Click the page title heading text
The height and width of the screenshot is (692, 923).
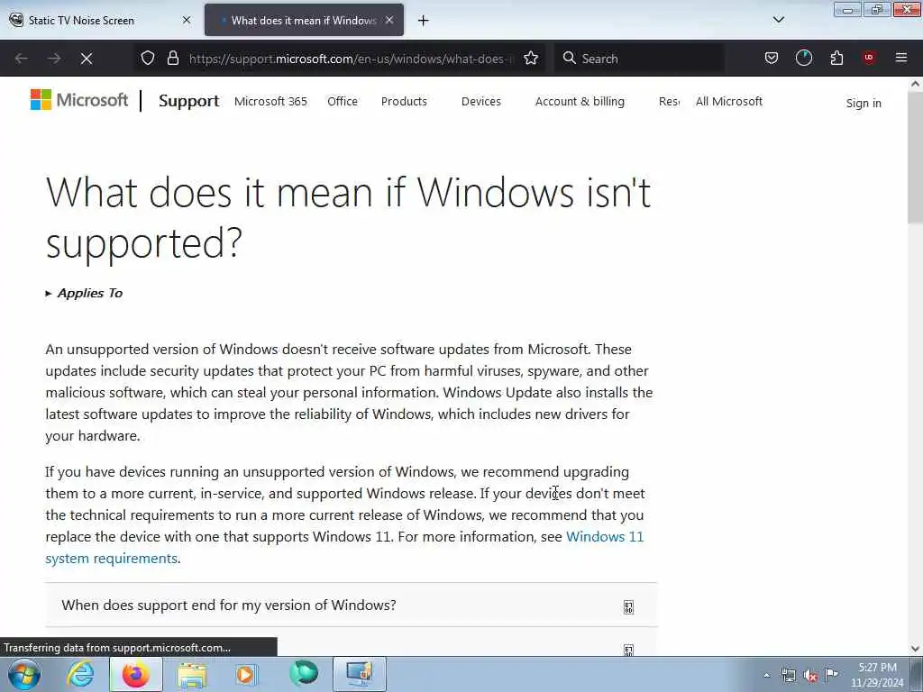[348, 217]
